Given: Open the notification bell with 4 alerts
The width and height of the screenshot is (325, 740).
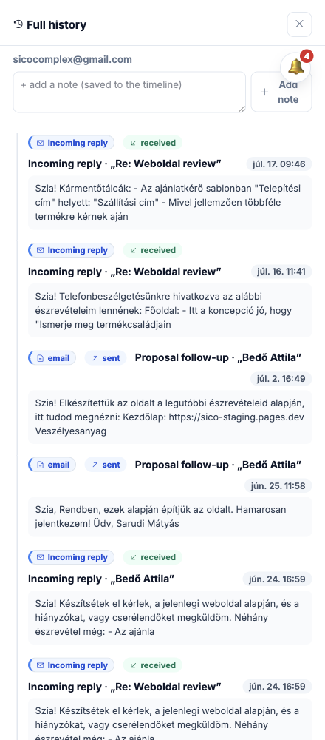Looking at the screenshot, I should click(x=295, y=67).
